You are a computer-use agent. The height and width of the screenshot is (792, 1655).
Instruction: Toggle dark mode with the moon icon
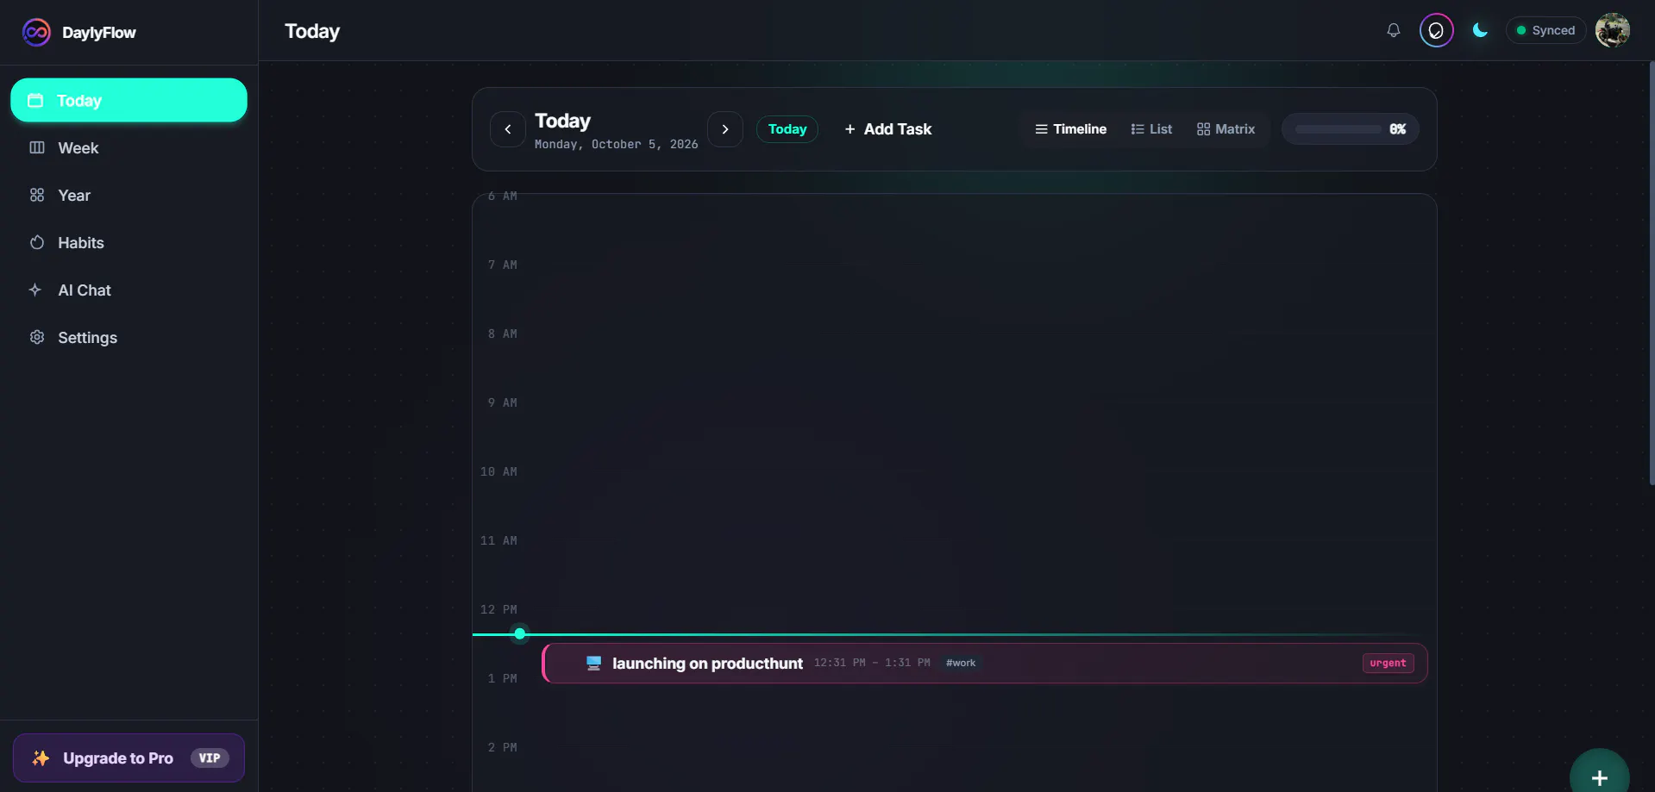pyautogui.click(x=1480, y=30)
